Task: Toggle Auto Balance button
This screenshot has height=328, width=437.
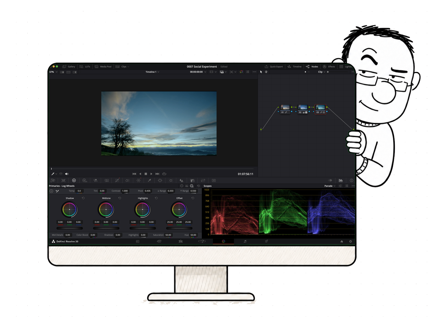Action: pos(51,191)
